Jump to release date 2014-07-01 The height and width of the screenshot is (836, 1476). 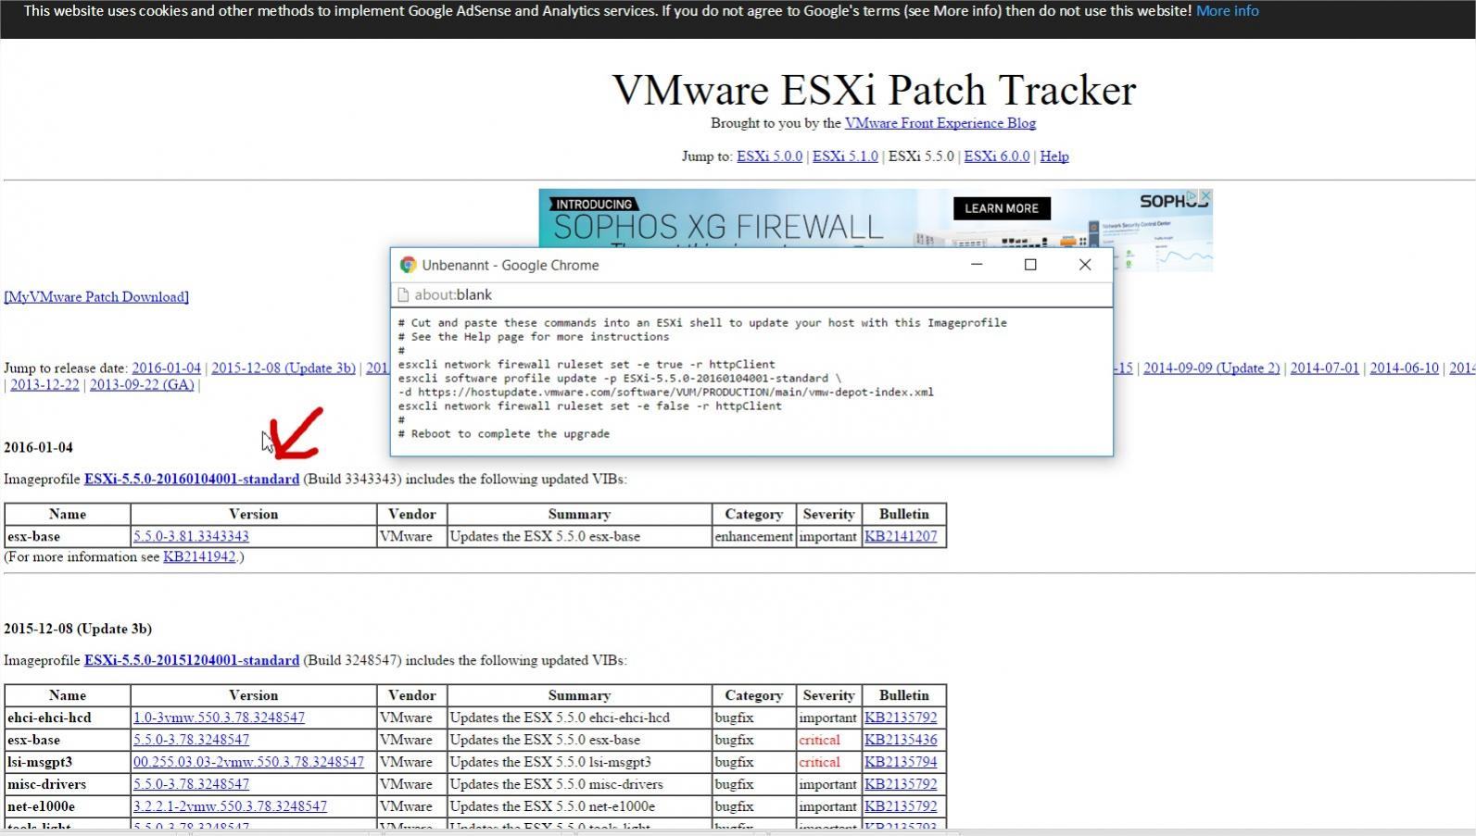click(1324, 368)
